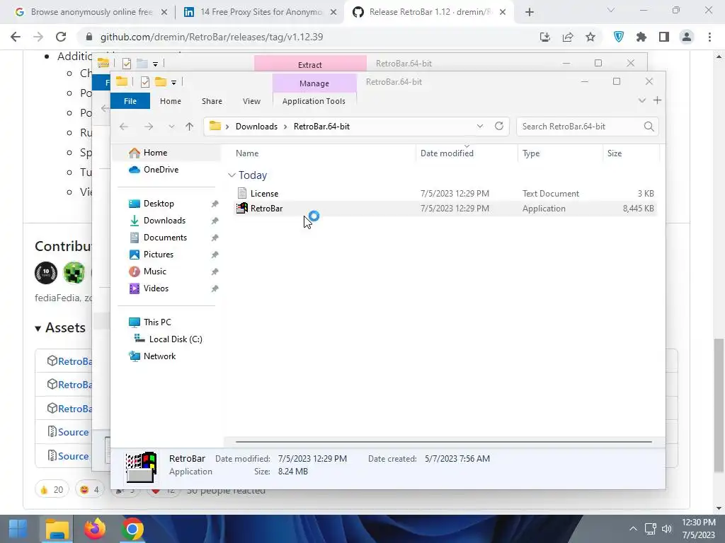This screenshot has height=543, width=725.
Task: Open Chrome profile avatar menu
Action: (x=687, y=37)
